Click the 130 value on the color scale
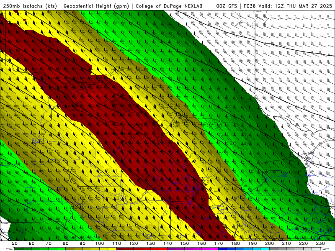This screenshot has width=335, height=251. coord(151,243)
